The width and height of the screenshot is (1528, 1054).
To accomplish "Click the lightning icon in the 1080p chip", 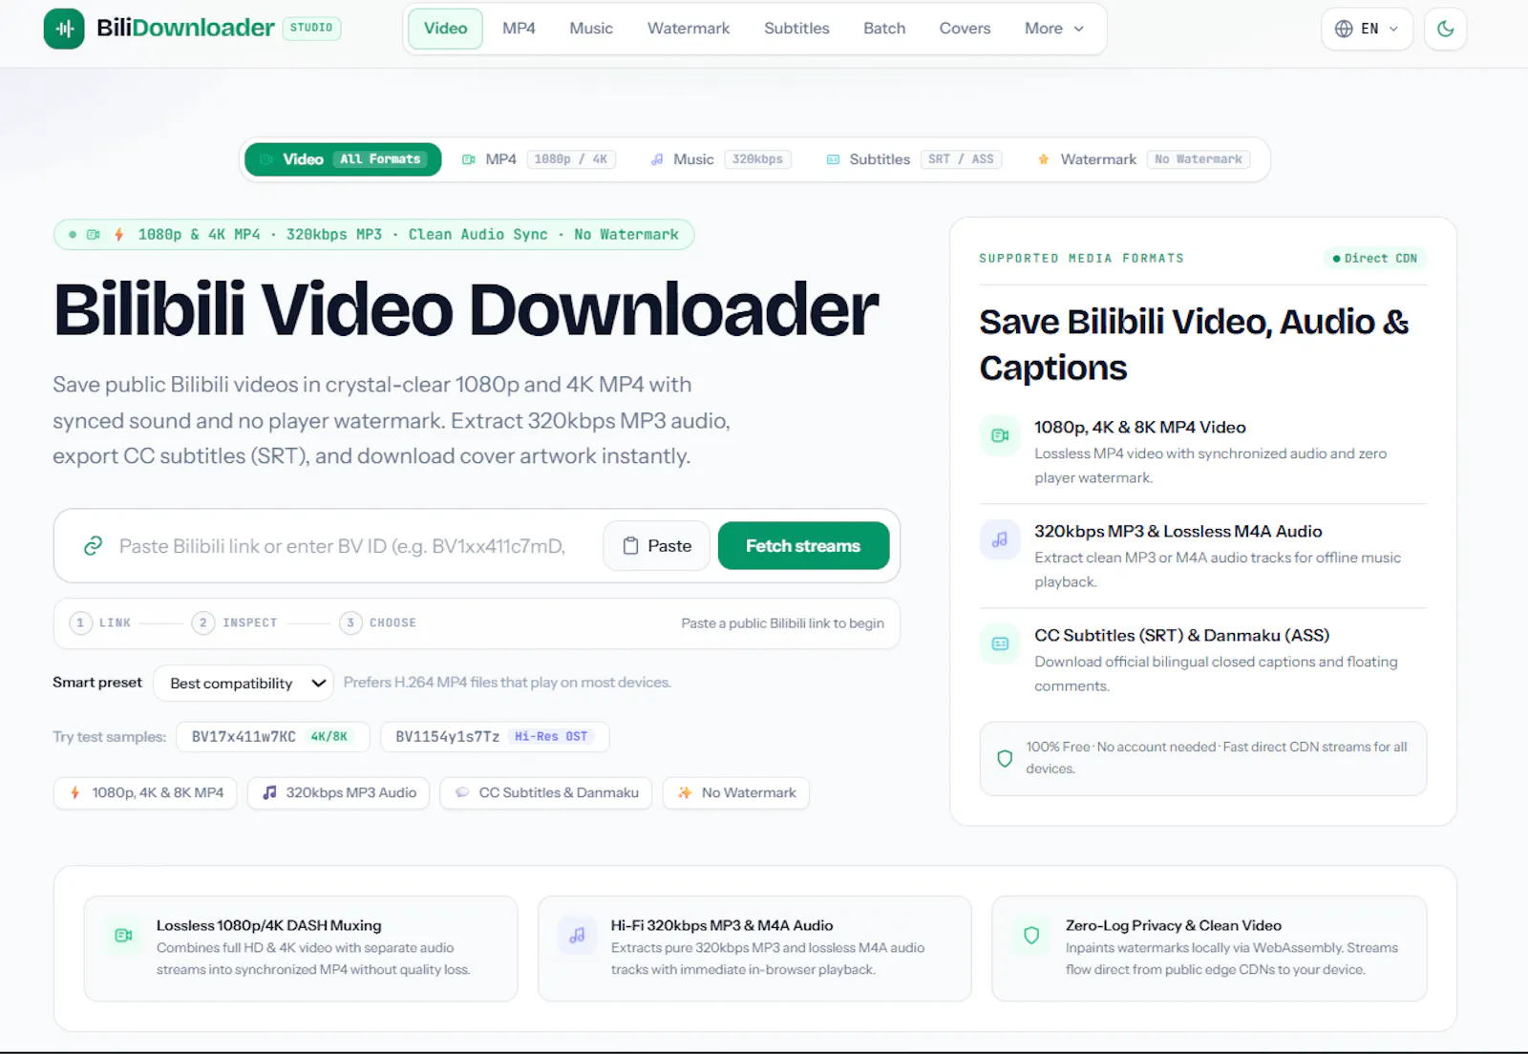I will (x=74, y=793).
